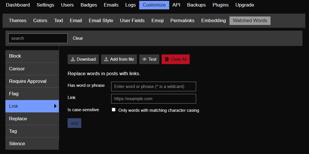Open the Colors sub-tab

coord(40,20)
